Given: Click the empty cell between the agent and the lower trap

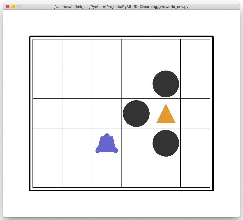Looking at the screenshot, I should point(136,143).
